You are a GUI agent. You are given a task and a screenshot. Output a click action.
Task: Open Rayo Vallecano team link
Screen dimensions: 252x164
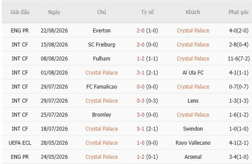pos(193,143)
